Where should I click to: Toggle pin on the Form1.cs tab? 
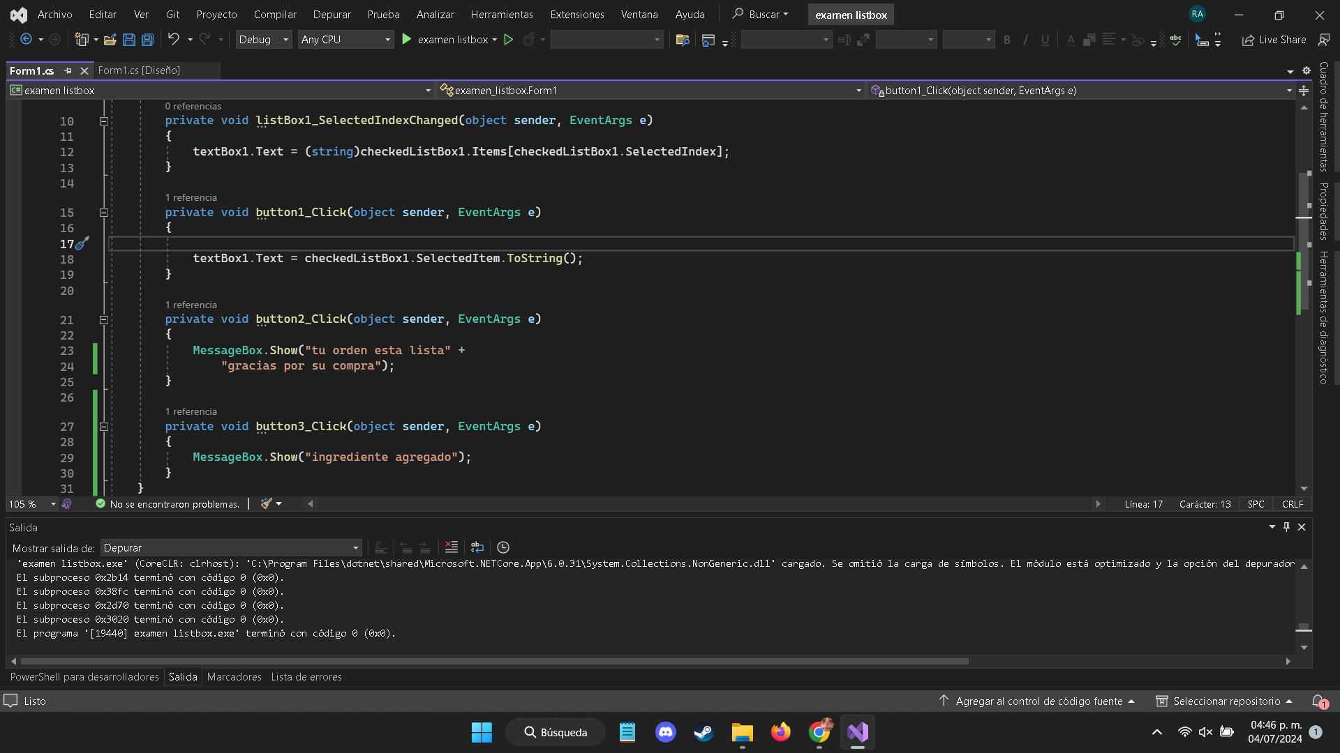(x=68, y=70)
